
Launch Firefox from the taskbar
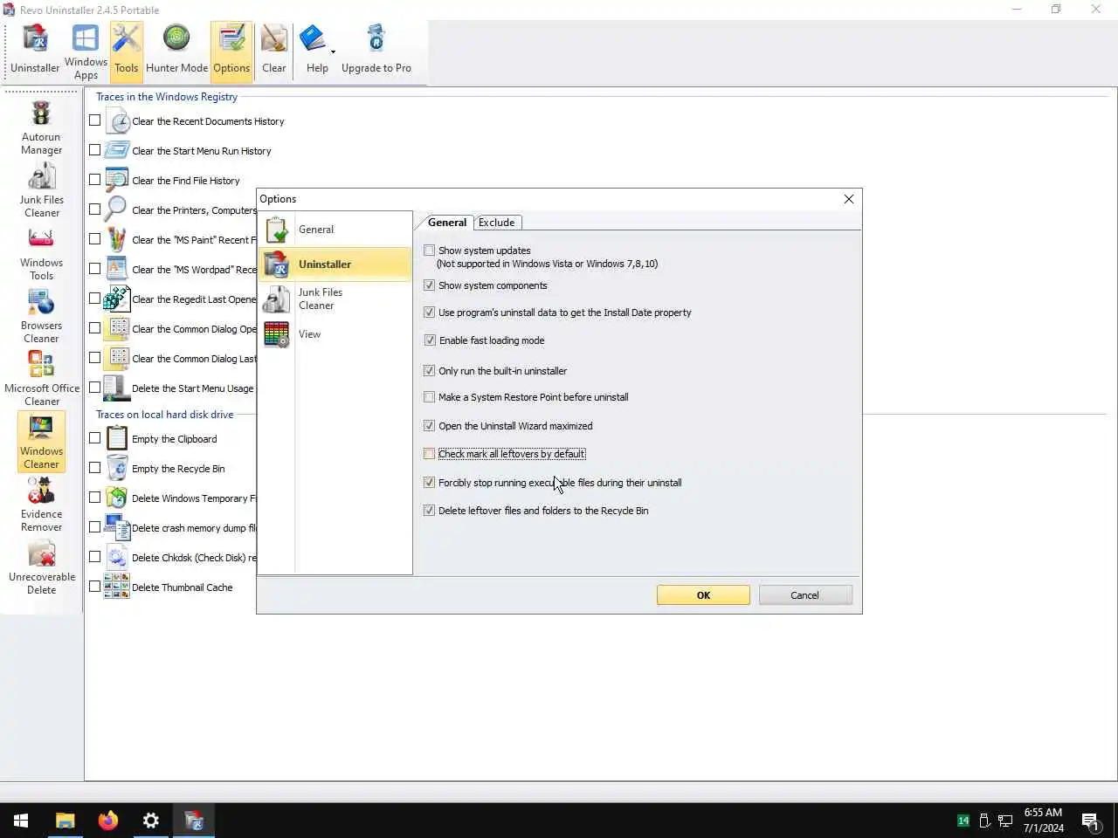(x=108, y=821)
